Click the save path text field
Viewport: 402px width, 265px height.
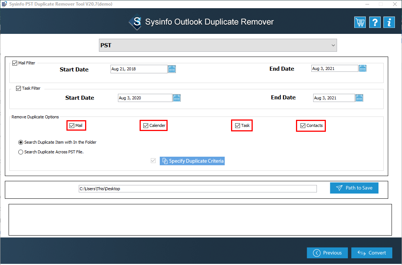tap(197, 189)
